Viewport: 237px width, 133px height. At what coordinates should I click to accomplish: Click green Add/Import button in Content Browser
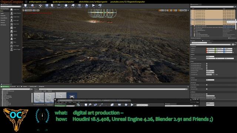(5, 86)
